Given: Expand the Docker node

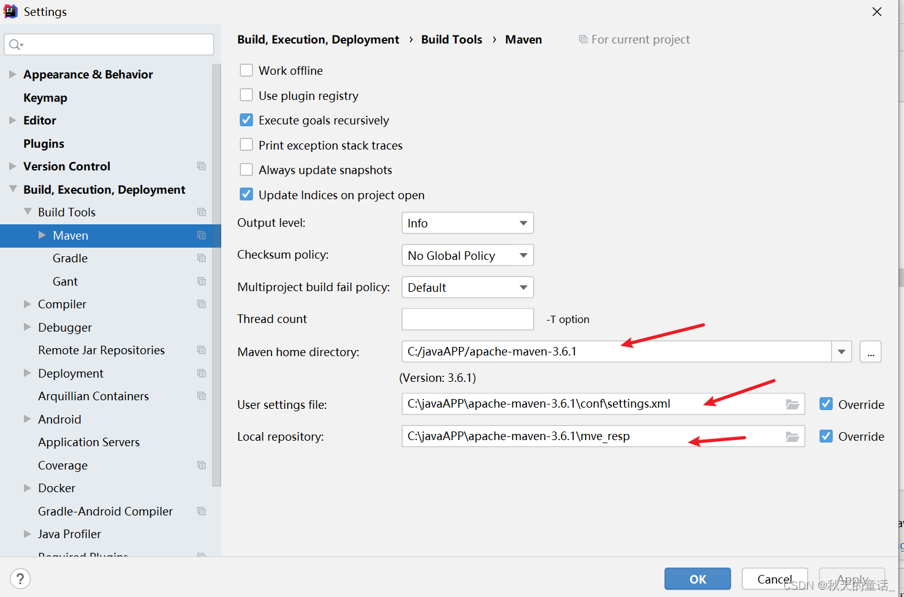Looking at the screenshot, I should click(28, 488).
